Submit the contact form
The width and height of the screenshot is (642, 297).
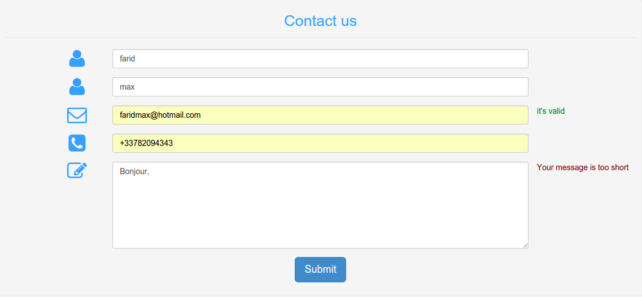321,269
